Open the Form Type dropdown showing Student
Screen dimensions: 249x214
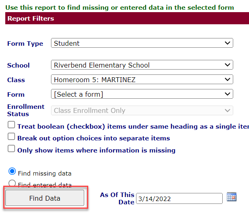[142, 43]
